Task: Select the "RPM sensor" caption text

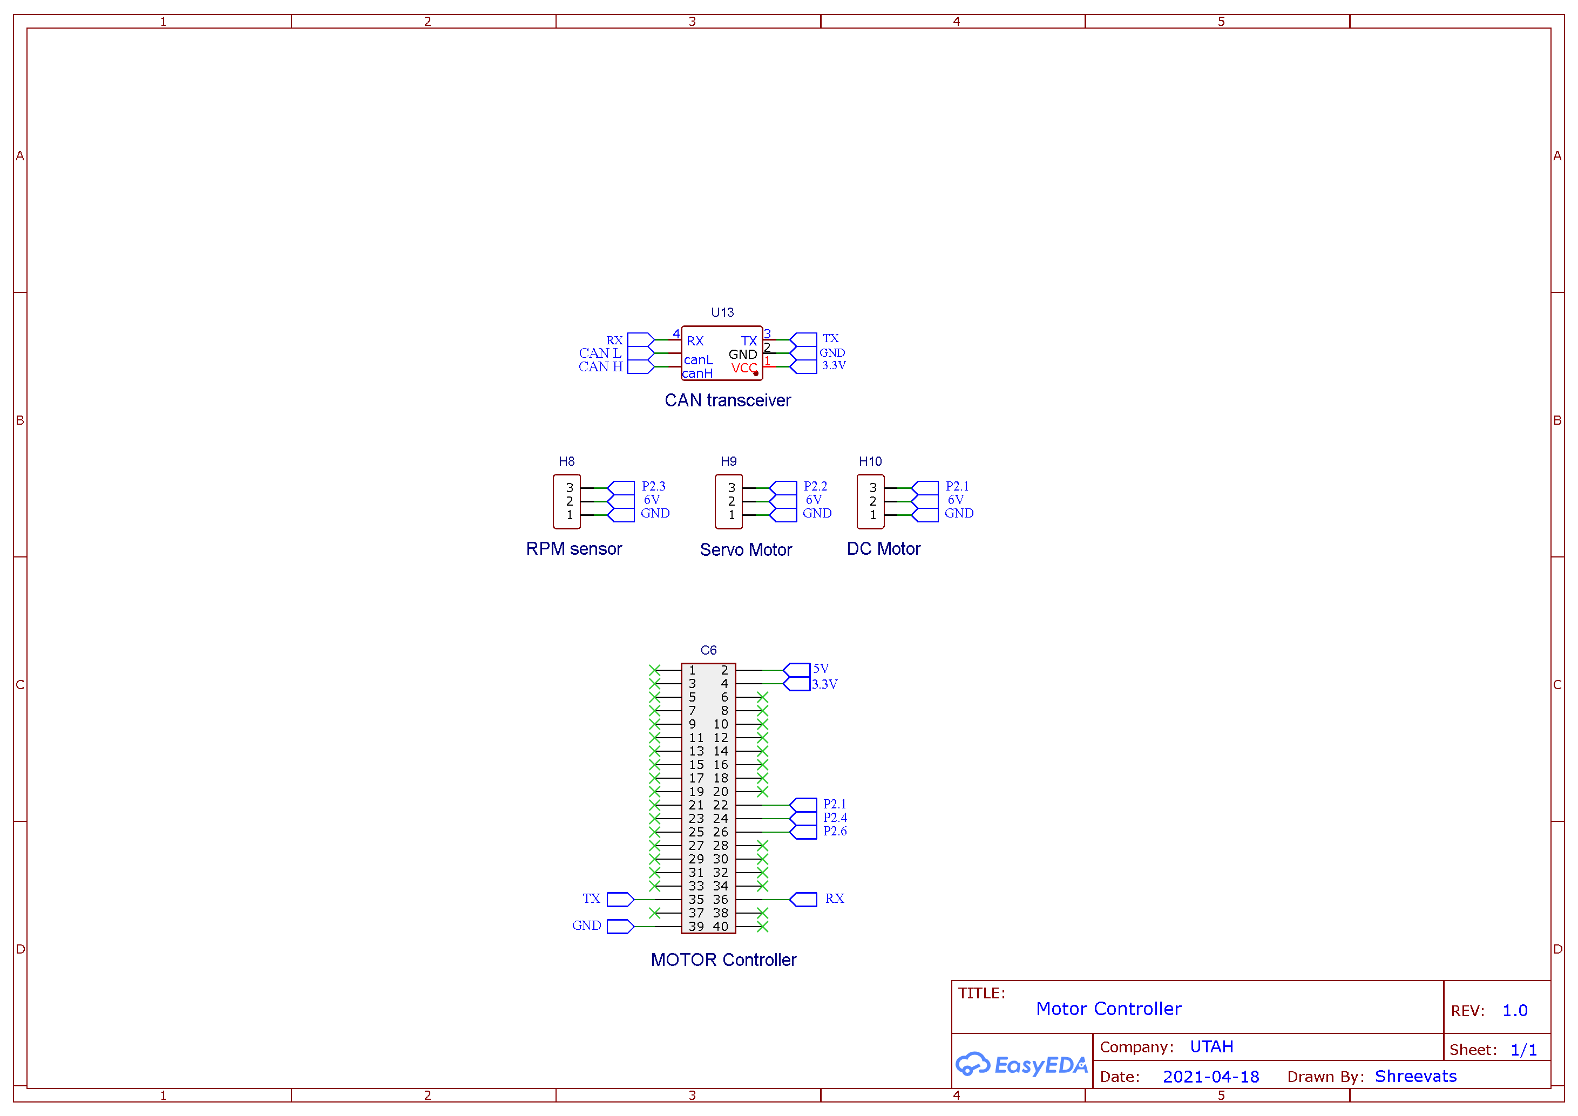Action: click(574, 548)
